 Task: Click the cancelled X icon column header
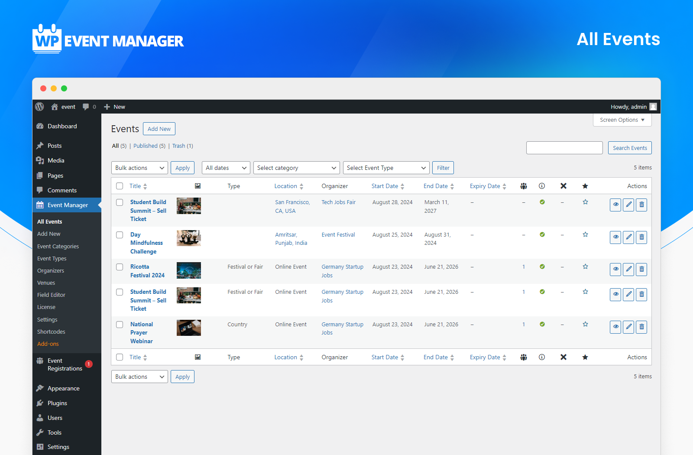(x=563, y=186)
